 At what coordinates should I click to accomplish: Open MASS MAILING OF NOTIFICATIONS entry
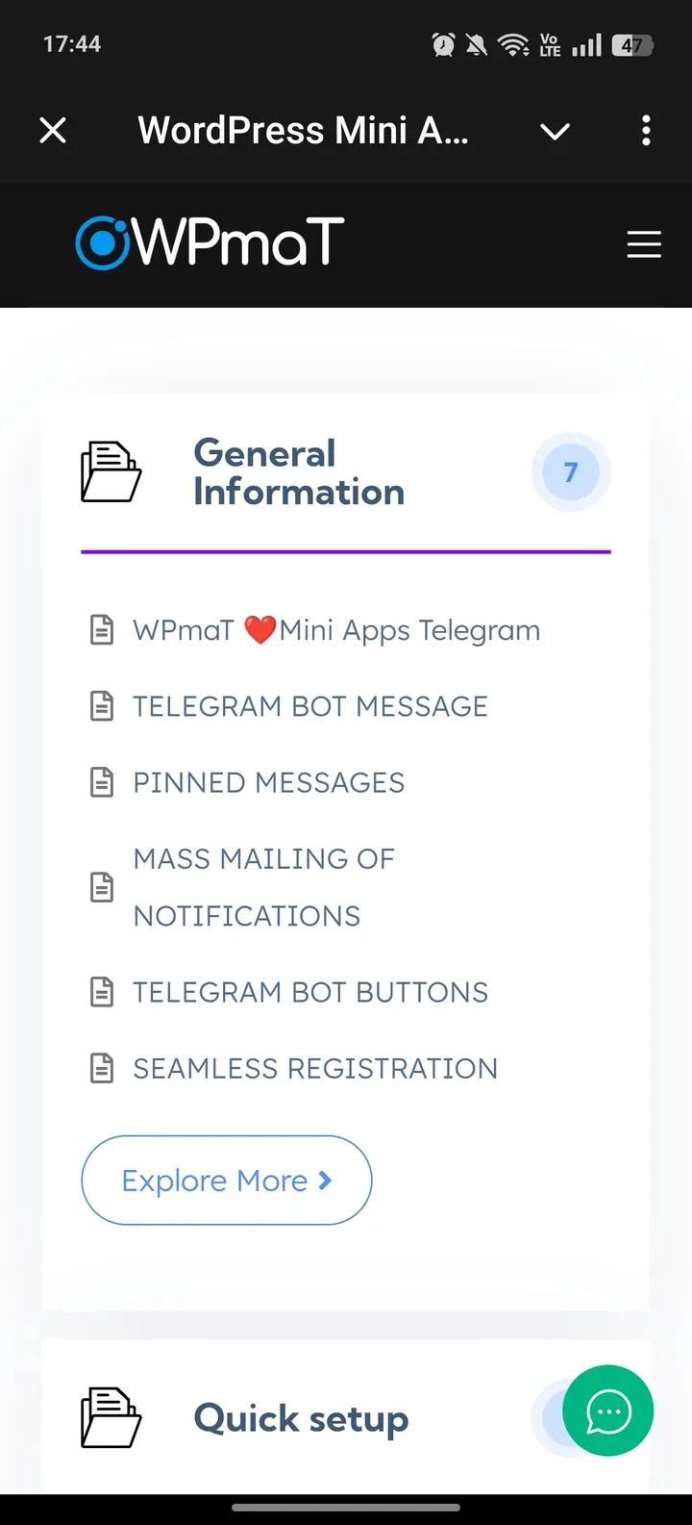264,886
